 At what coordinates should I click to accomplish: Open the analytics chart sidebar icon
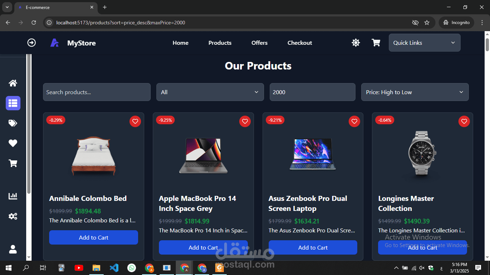(13, 196)
